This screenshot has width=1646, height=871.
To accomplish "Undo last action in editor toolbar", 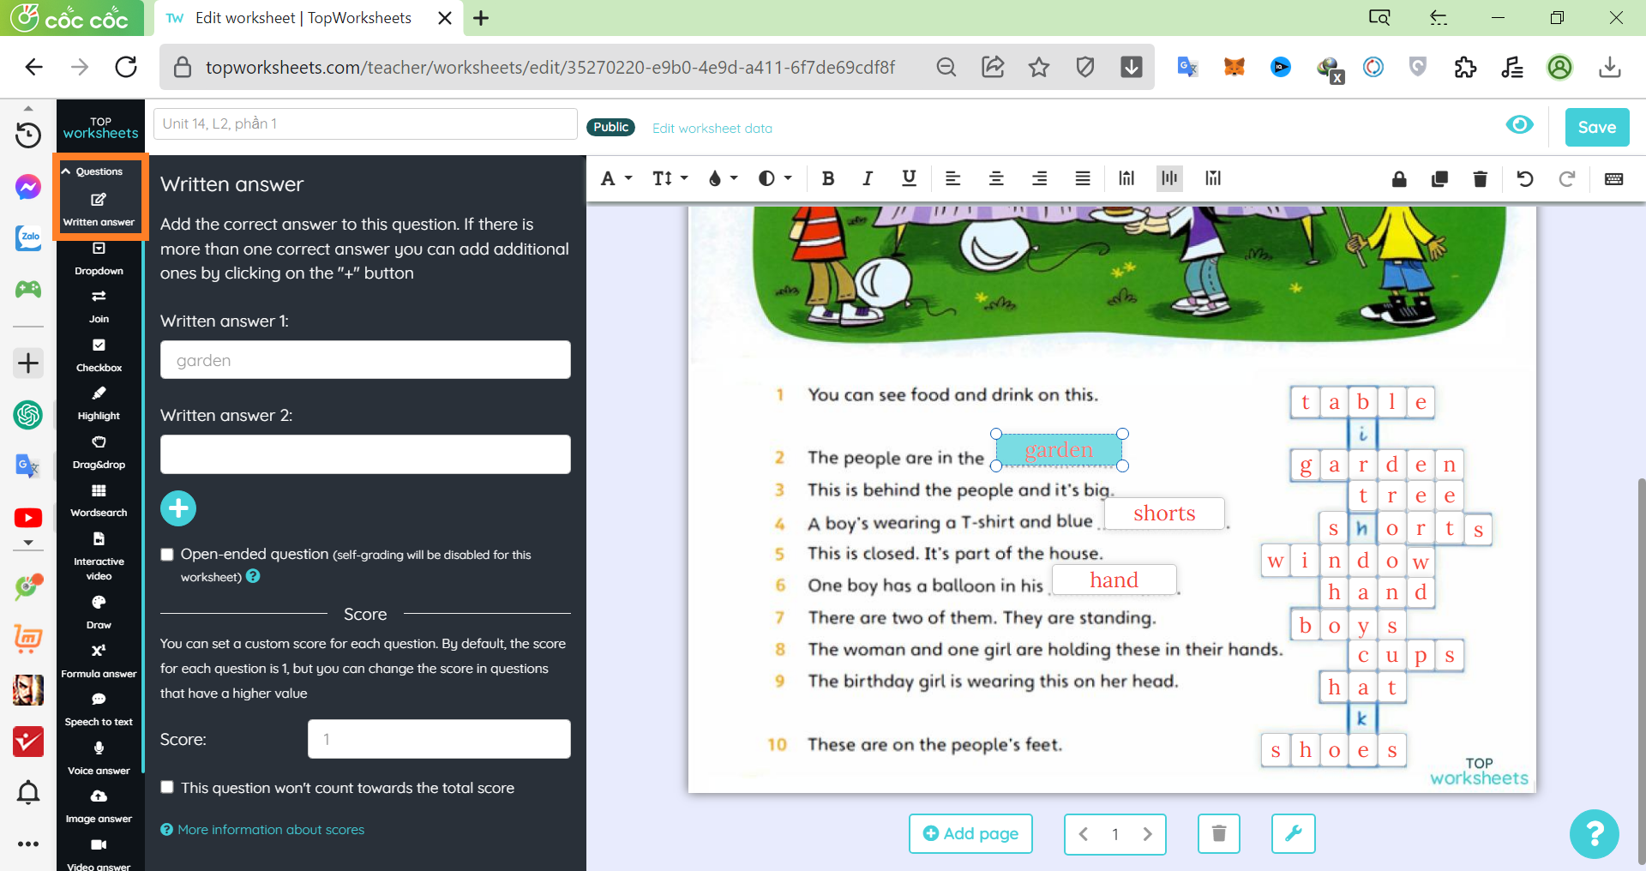I will (1524, 178).
